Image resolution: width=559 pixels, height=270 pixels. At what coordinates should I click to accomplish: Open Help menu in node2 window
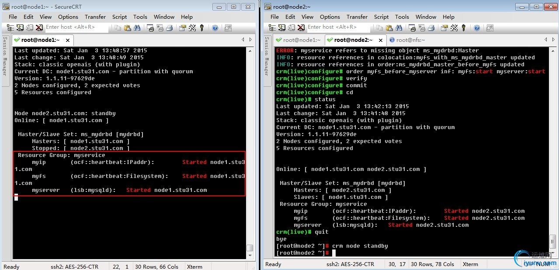(x=448, y=17)
